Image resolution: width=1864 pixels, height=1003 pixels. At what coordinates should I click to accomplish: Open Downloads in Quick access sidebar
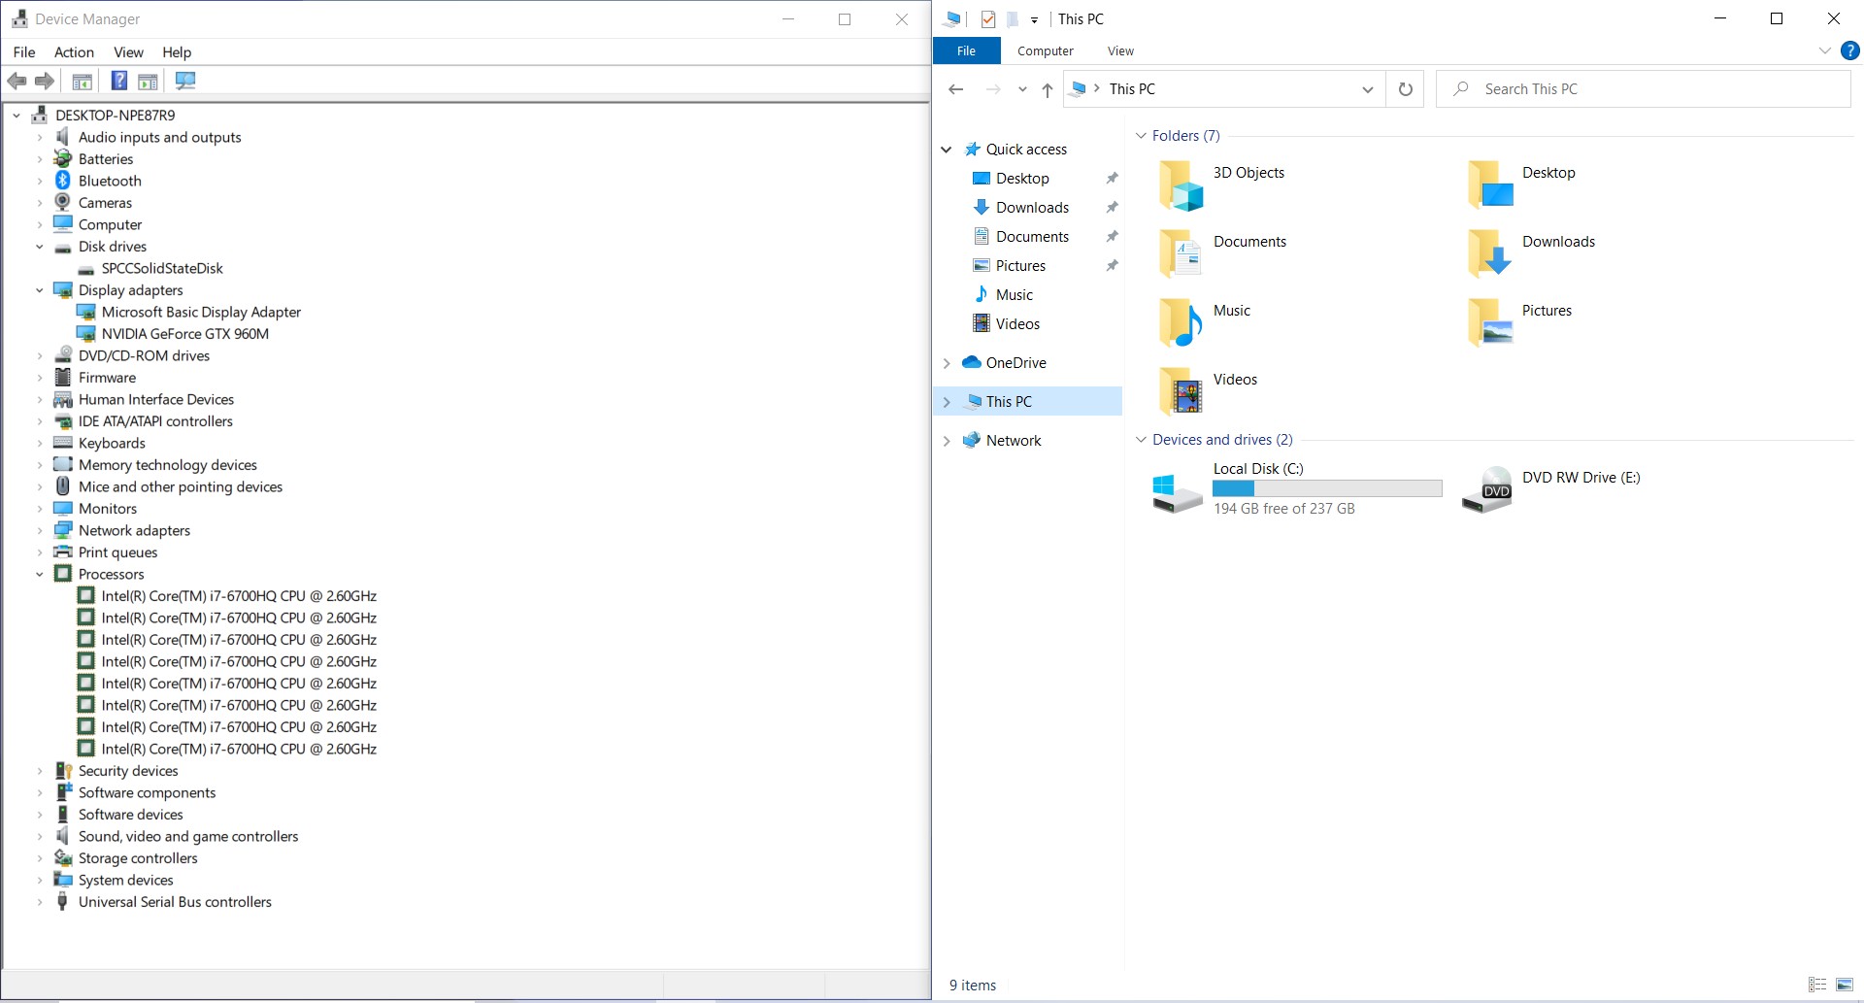click(x=1032, y=208)
